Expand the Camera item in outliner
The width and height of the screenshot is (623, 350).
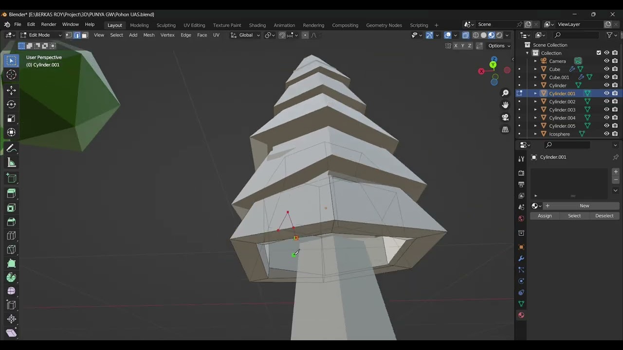535,61
